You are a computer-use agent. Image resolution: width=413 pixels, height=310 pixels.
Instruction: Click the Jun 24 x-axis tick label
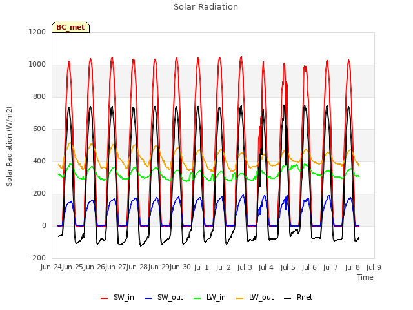[x=51, y=267]
